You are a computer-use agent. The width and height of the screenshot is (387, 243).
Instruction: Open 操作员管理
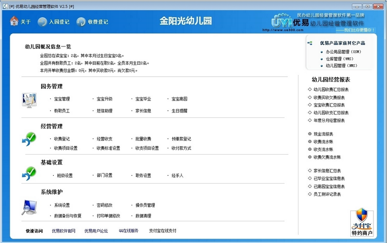pos(145,205)
